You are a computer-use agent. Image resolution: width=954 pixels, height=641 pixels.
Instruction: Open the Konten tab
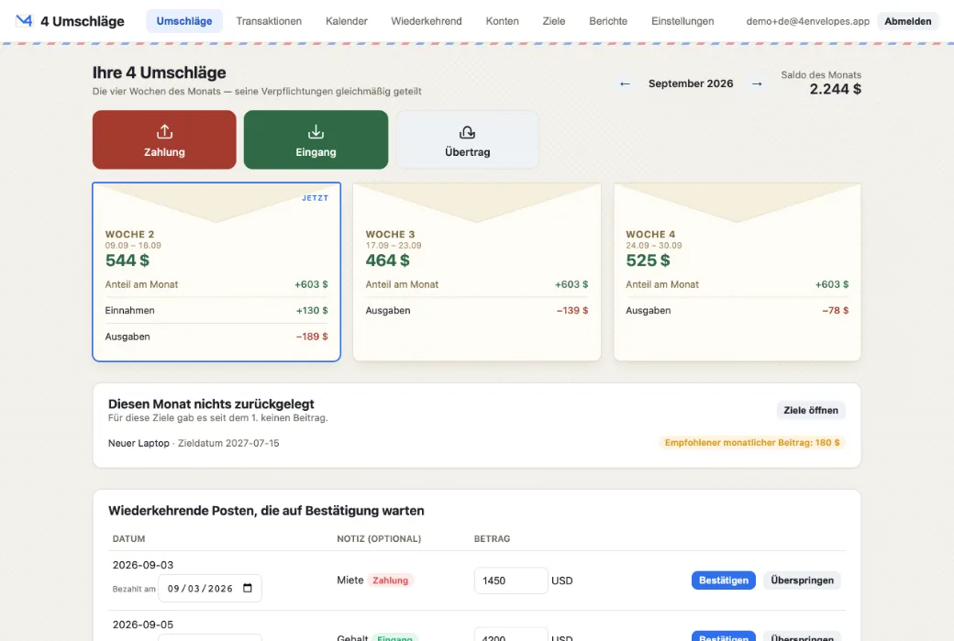[x=502, y=21]
